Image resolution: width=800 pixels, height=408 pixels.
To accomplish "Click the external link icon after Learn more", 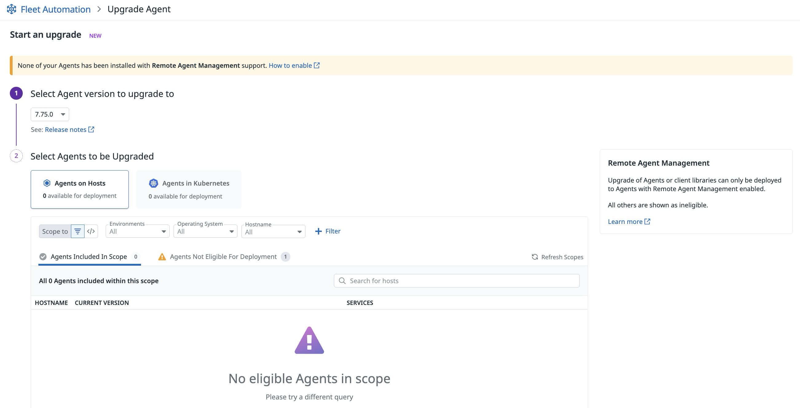I will coord(648,221).
